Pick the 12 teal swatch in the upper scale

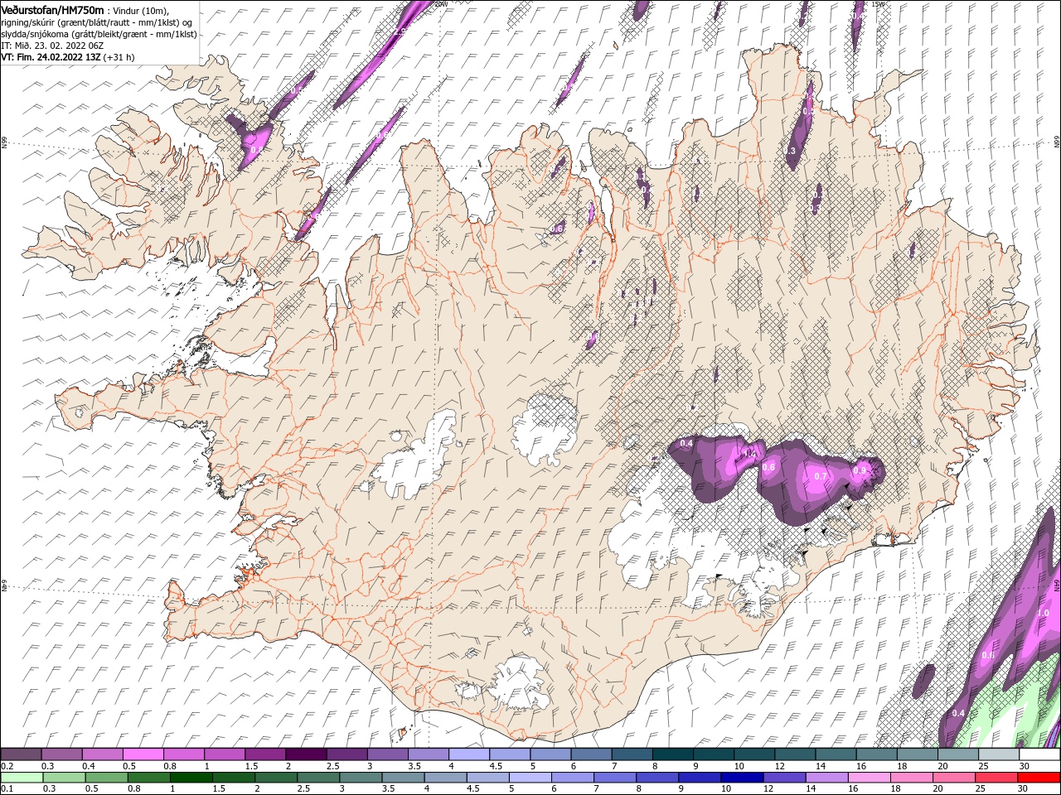795,754
